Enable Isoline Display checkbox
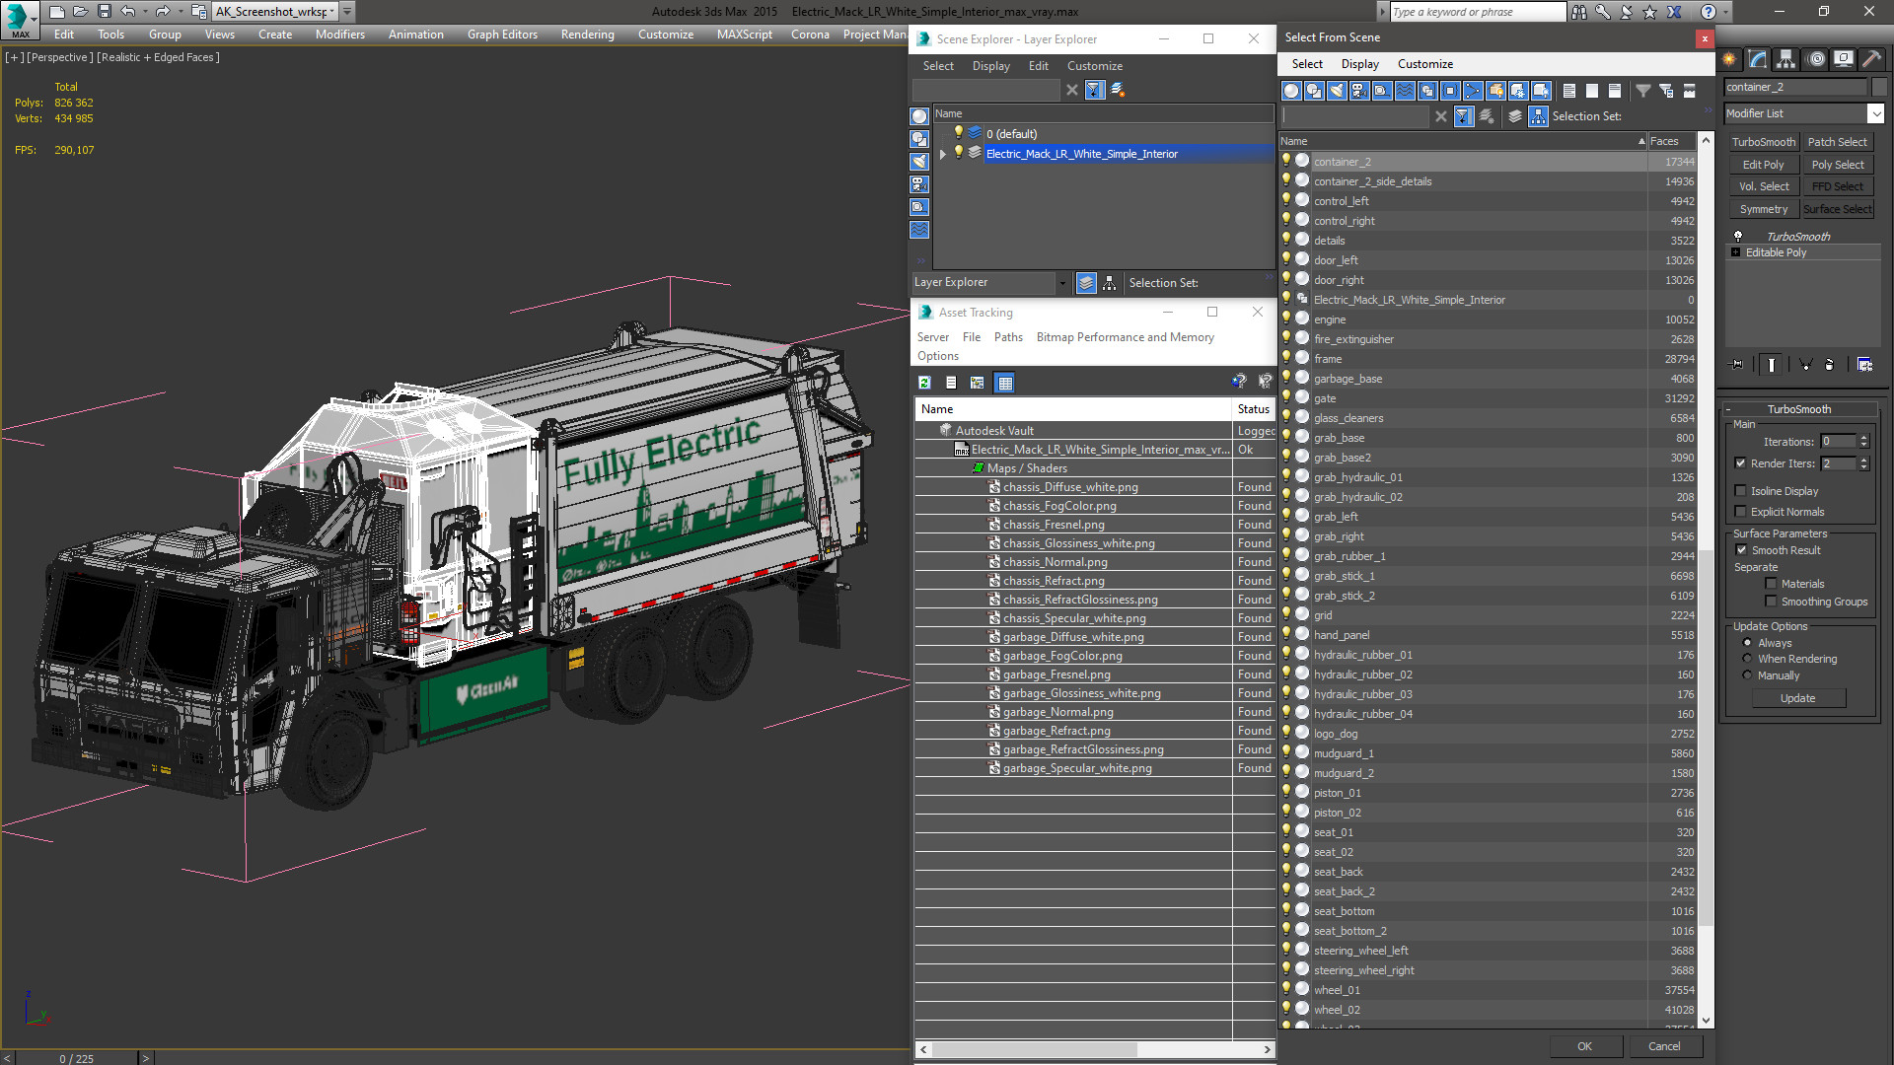Screen dimensions: 1894x1065 pos(1740,491)
